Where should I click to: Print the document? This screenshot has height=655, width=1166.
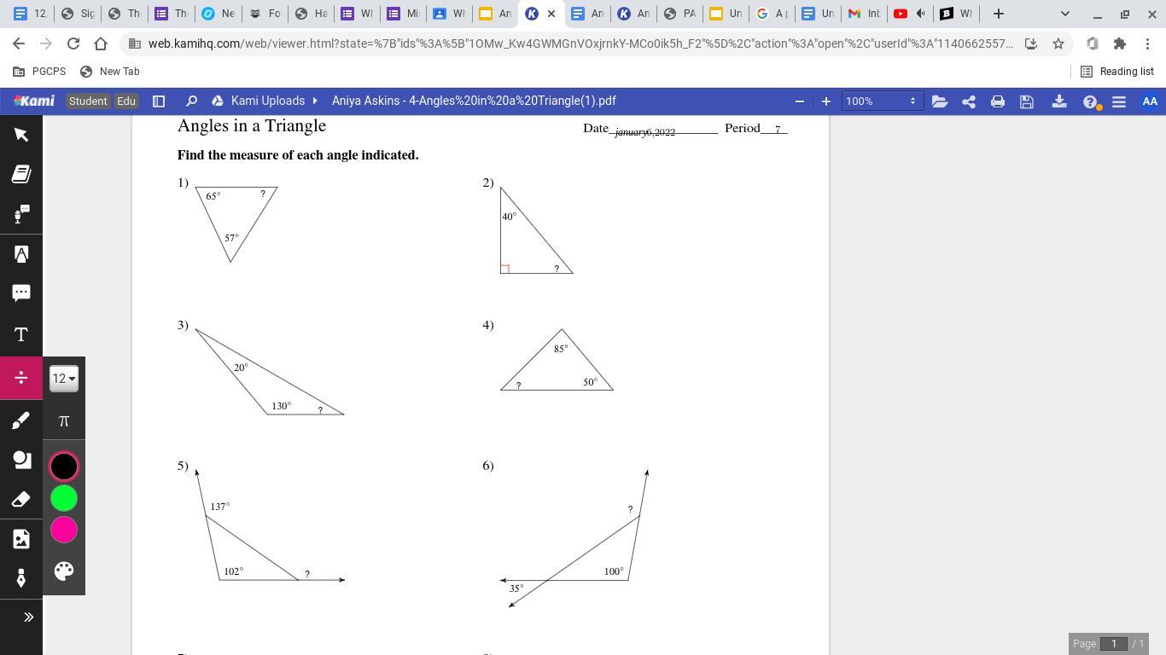(x=998, y=101)
